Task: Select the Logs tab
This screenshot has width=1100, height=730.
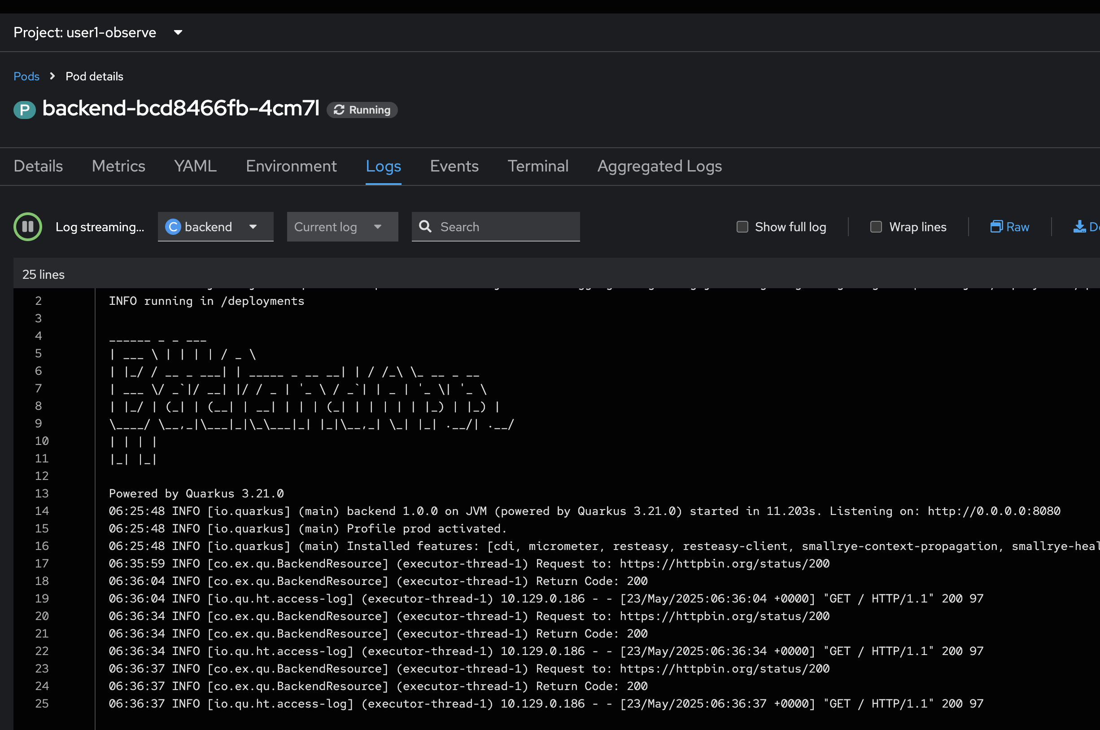Action: [x=383, y=166]
